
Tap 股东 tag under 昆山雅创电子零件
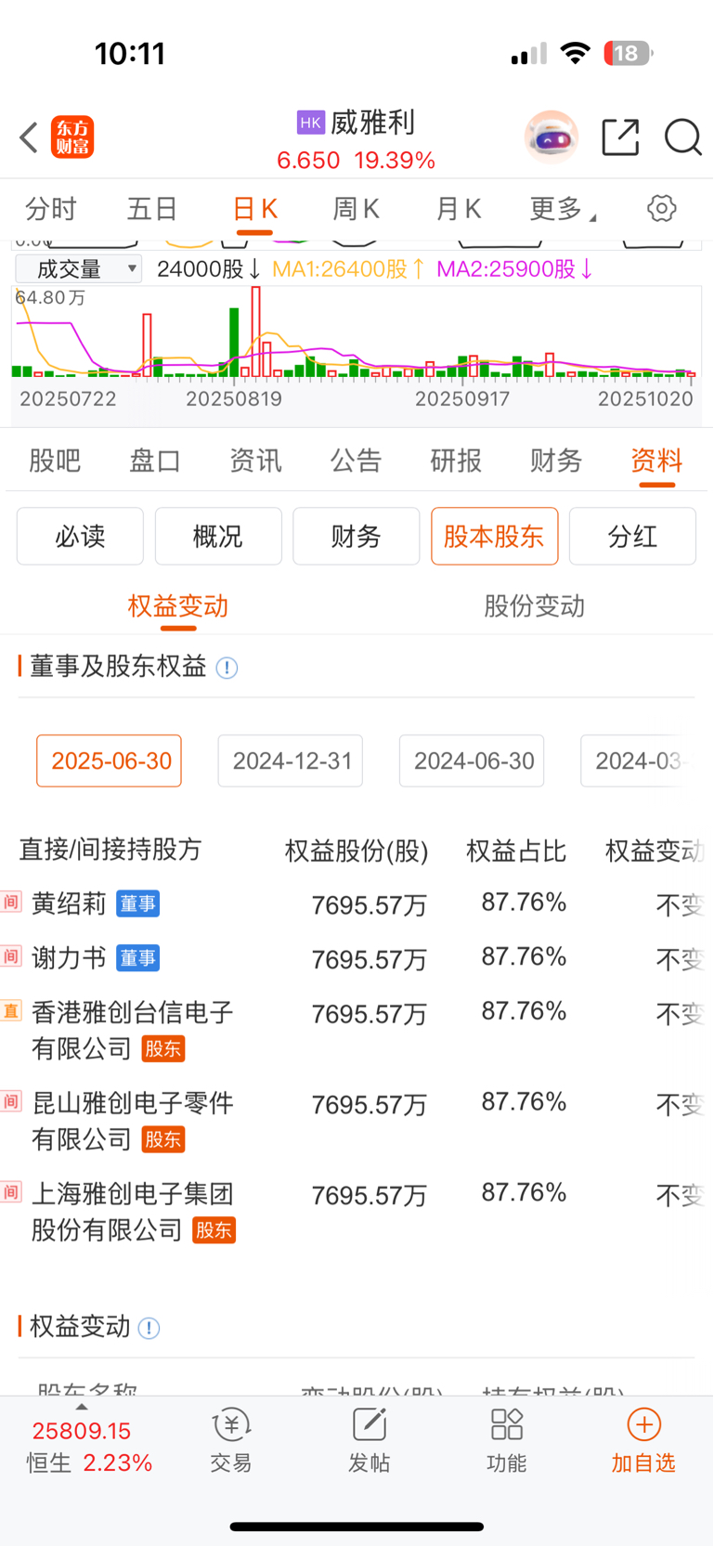click(162, 1139)
